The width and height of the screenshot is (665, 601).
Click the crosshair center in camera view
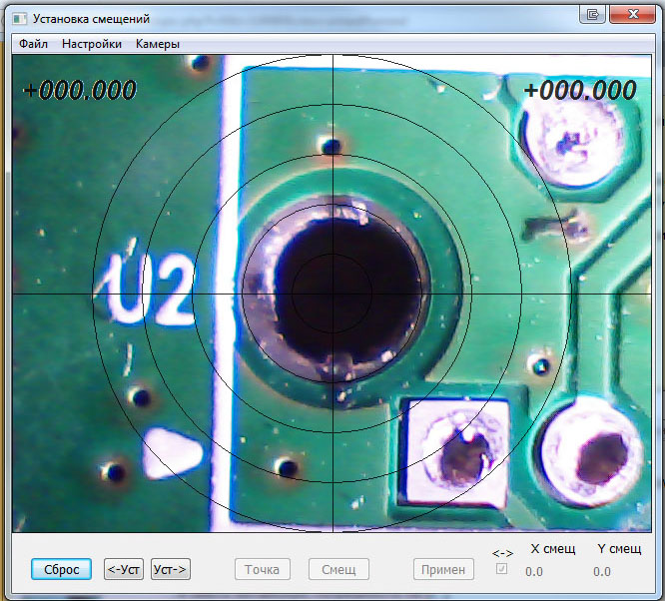point(332,294)
